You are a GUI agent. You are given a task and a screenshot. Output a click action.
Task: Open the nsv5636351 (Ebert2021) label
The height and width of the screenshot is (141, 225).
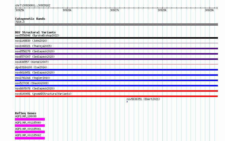(143, 99)
